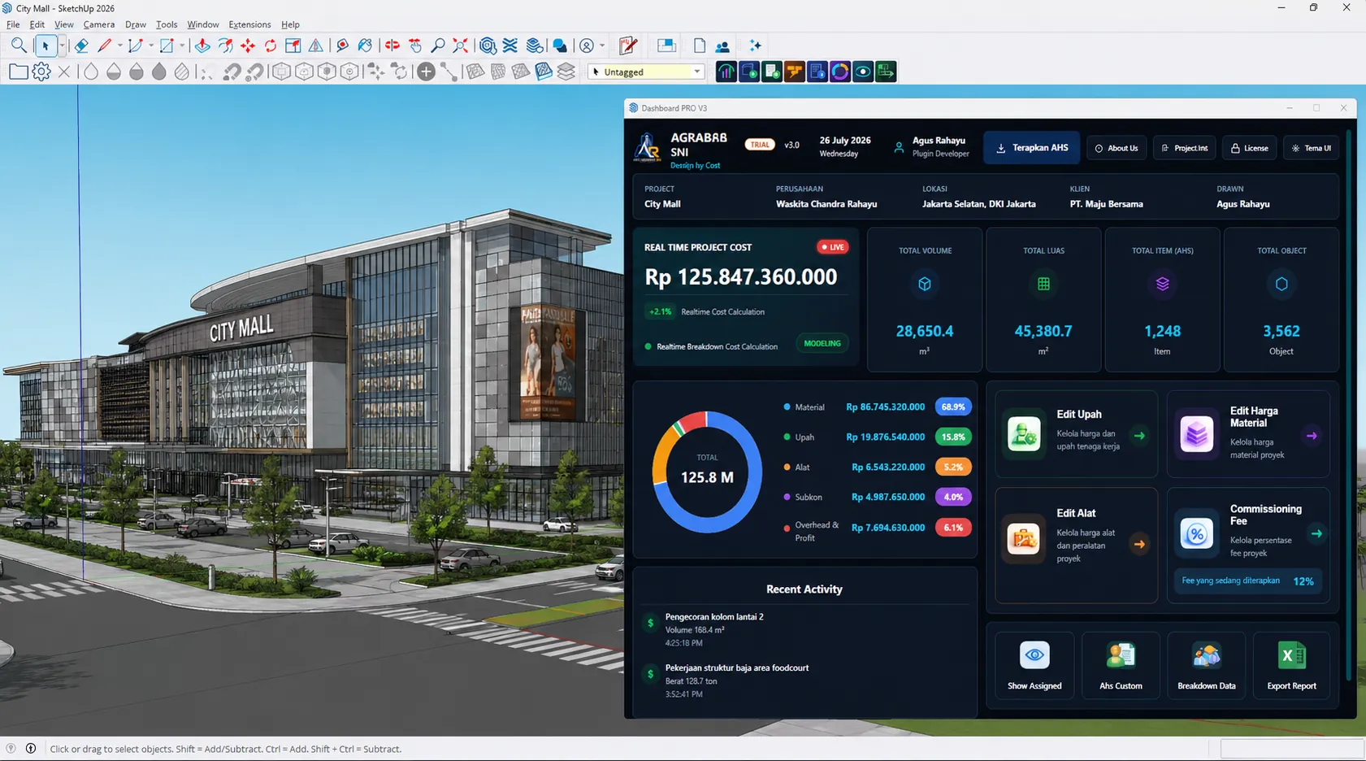Click the purple donut chart plugin icon

(840, 72)
